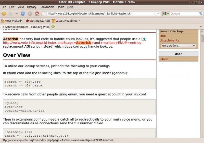Click the Getting Started bookmark
This screenshot has height=143, width=204.
click(38, 21)
